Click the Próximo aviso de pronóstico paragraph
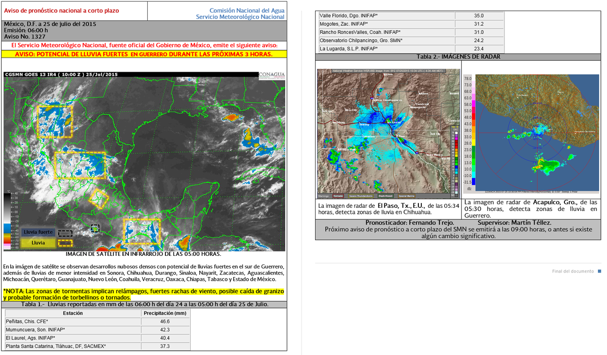607x355 pixels. click(459, 232)
